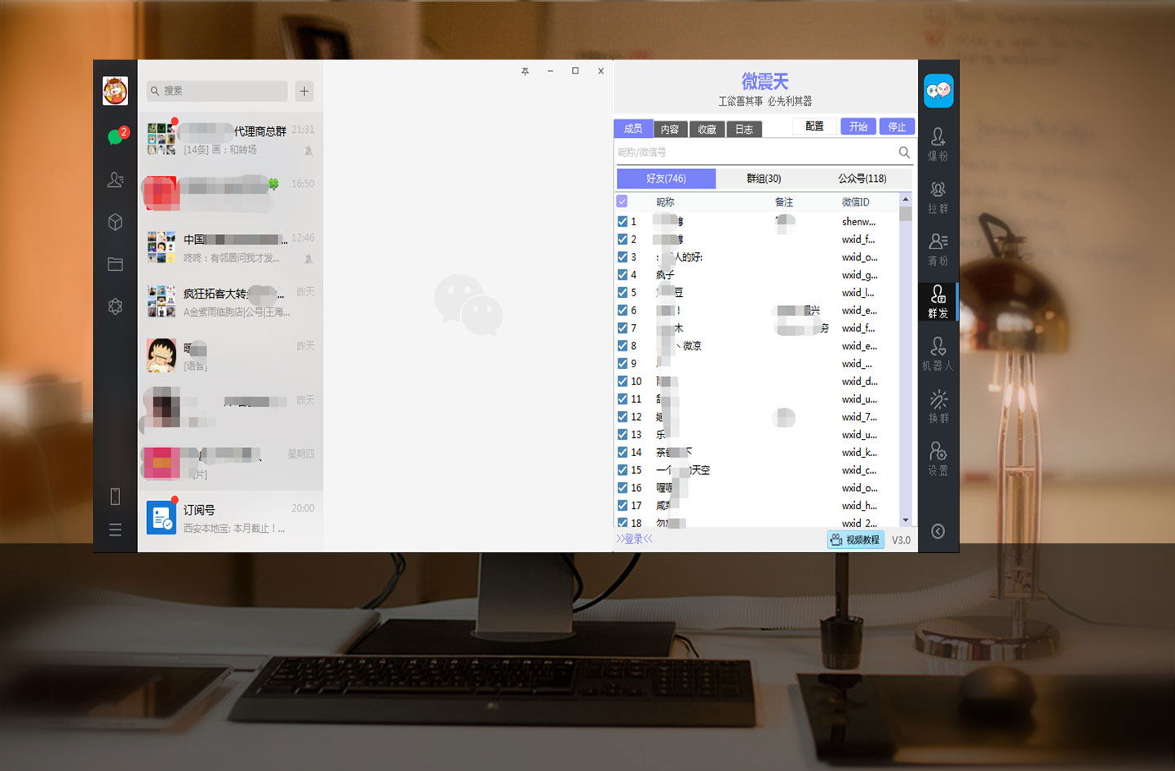Open the 爆粉 tool in the sidebar
1175x771 pixels.
[x=938, y=144]
